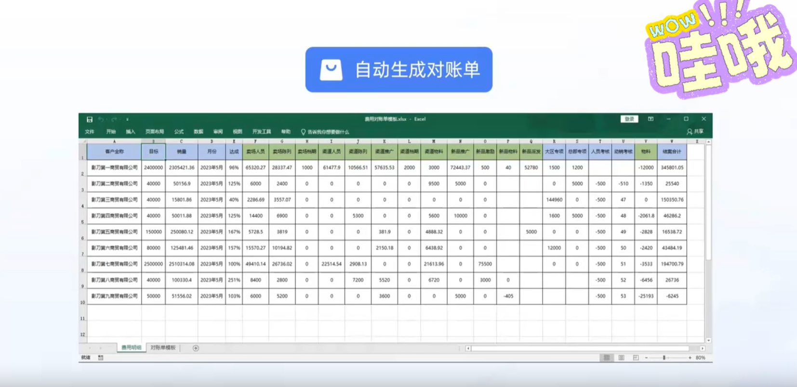This screenshot has width=797, height=387.
Task: Select the 费用明细 sheet tab
Action: [131, 348]
